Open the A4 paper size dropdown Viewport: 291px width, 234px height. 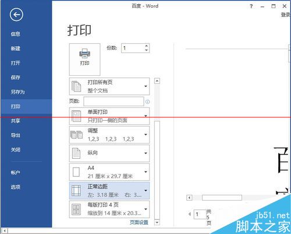pos(109,172)
